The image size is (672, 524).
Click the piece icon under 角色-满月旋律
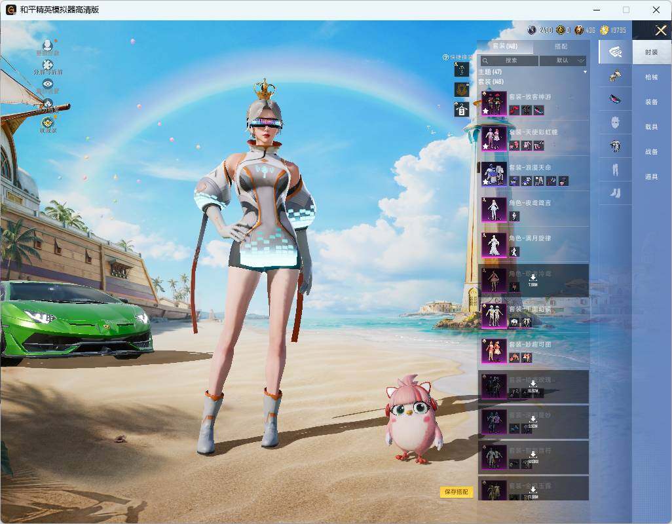[x=514, y=252]
